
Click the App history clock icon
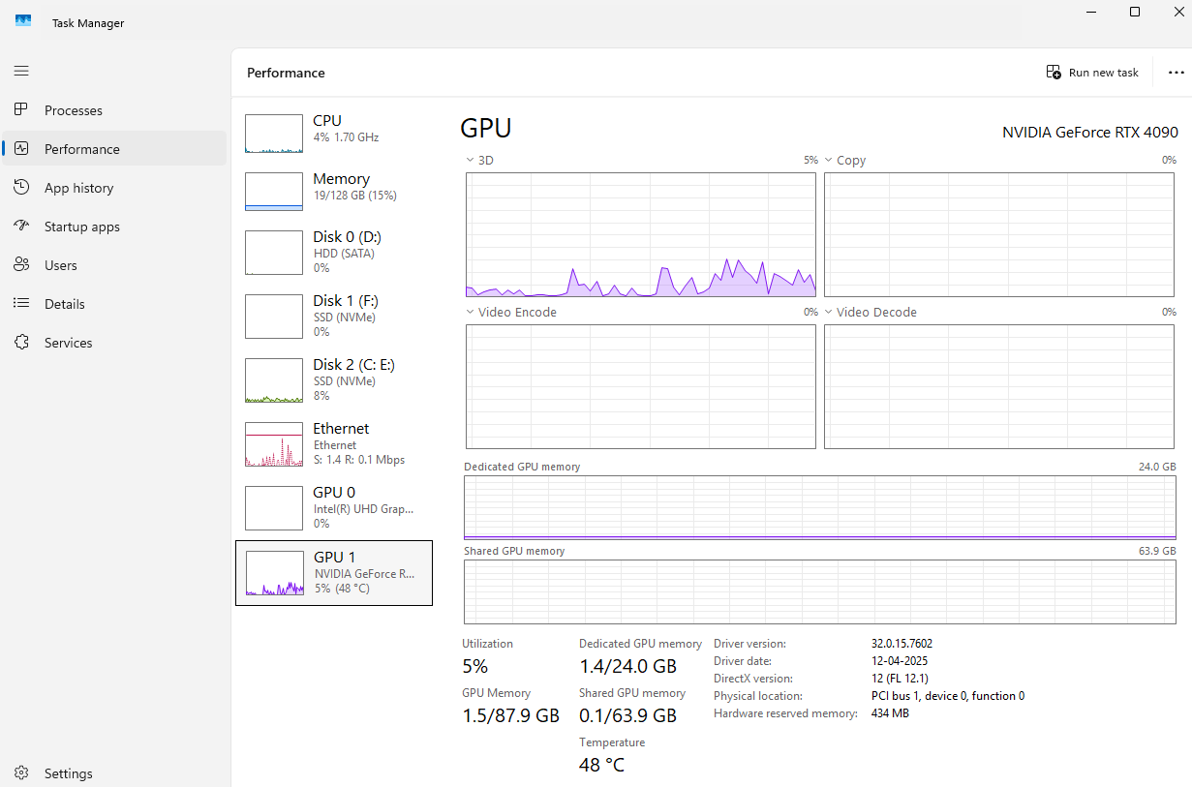tap(21, 188)
